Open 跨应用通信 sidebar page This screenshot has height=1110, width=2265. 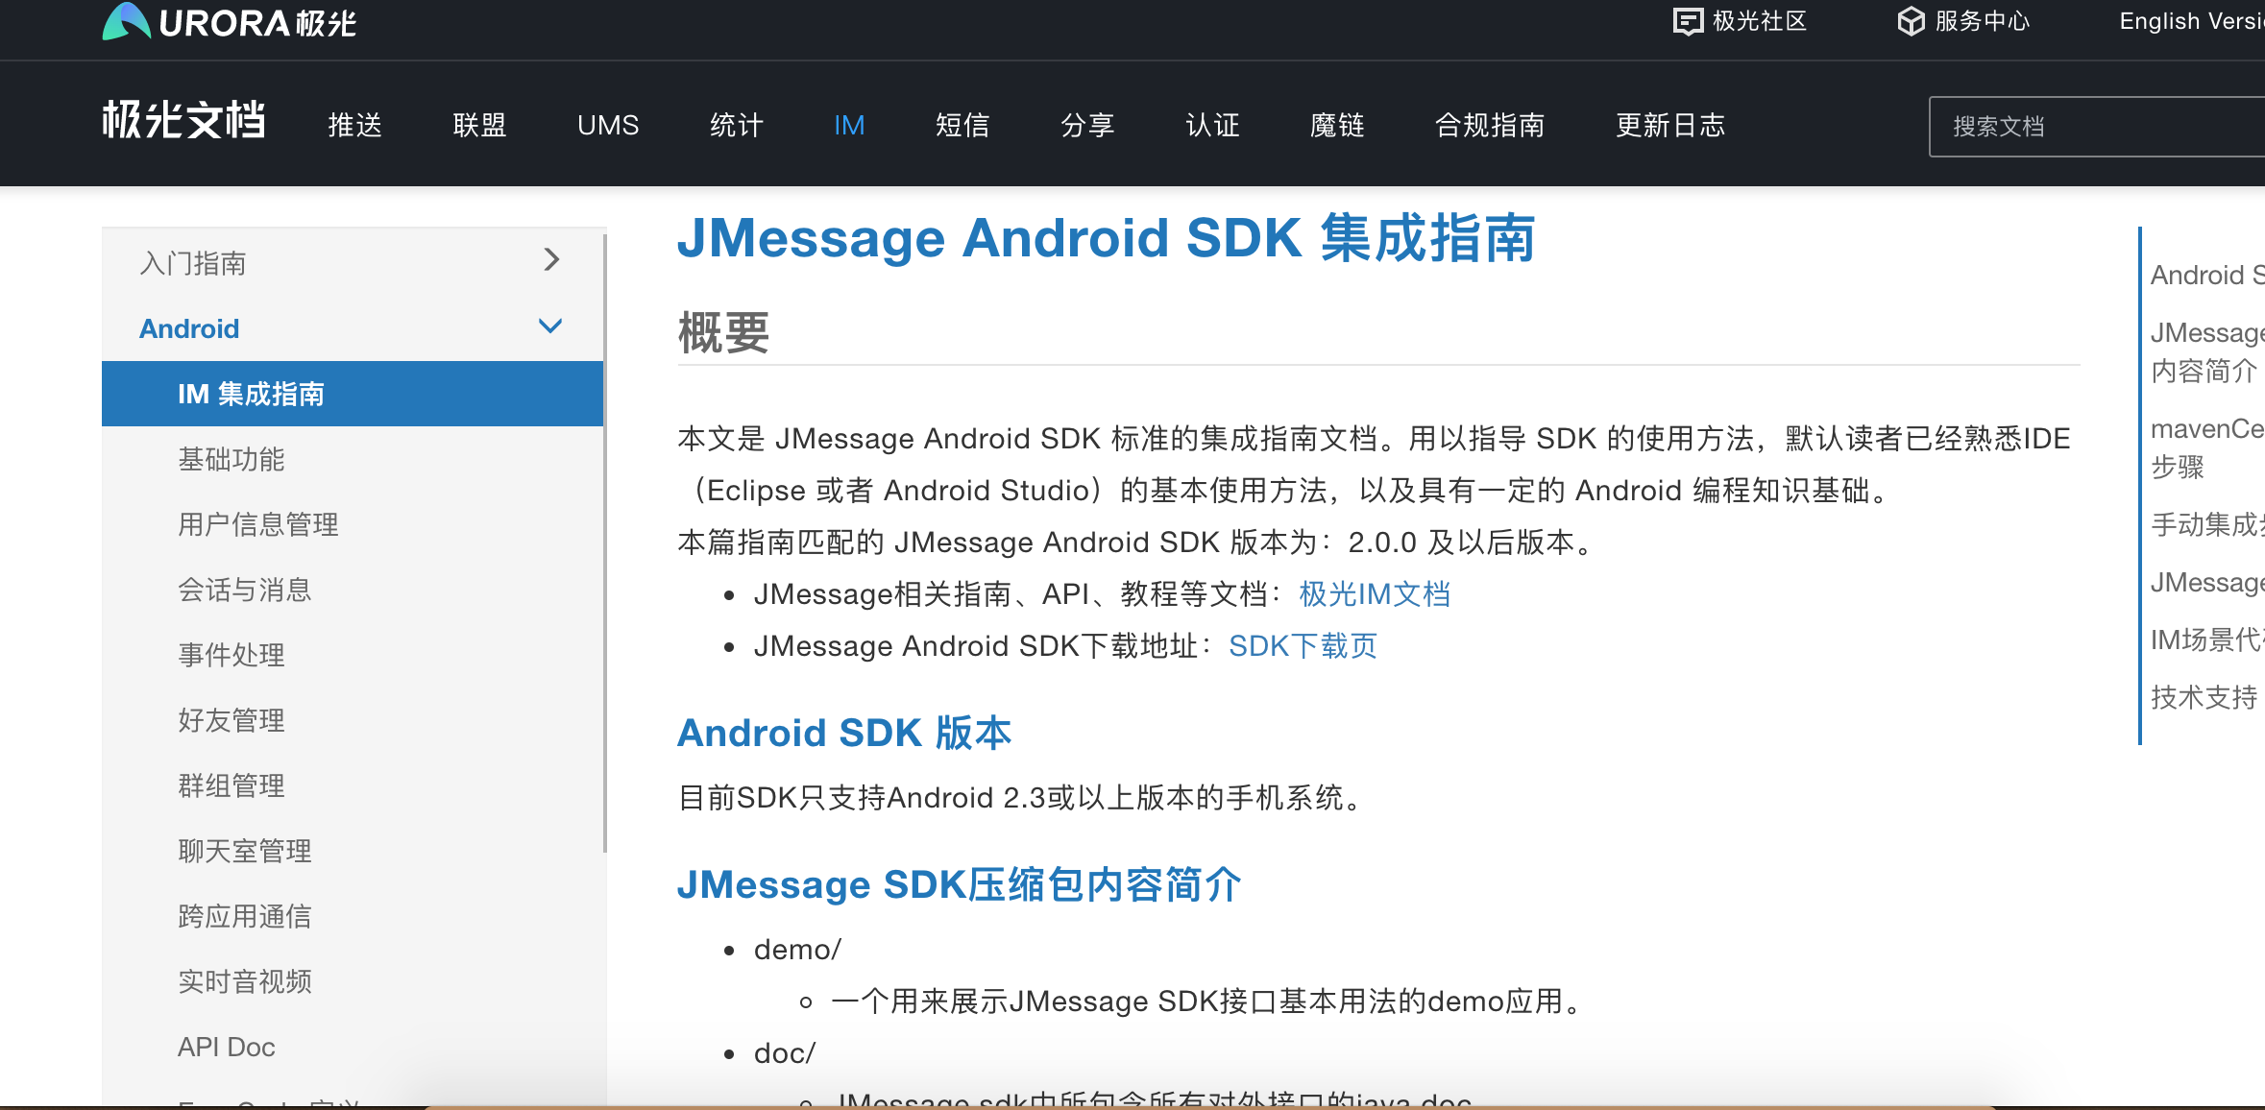(x=245, y=916)
